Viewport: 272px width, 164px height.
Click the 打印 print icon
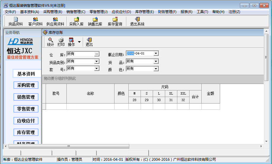pyautogui.click(x=61, y=42)
